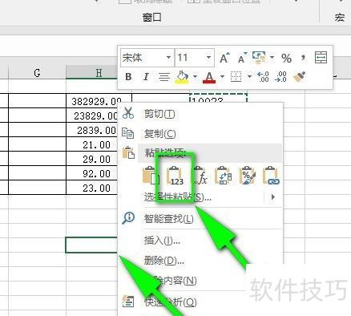
Task: Open the 宋体 font name dropdown
Action: [x=168, y=58]
